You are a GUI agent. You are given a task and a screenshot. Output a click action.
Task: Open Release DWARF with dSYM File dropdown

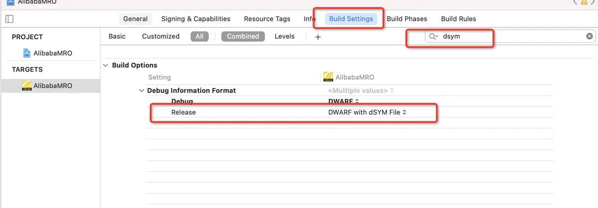click(367, 112)
